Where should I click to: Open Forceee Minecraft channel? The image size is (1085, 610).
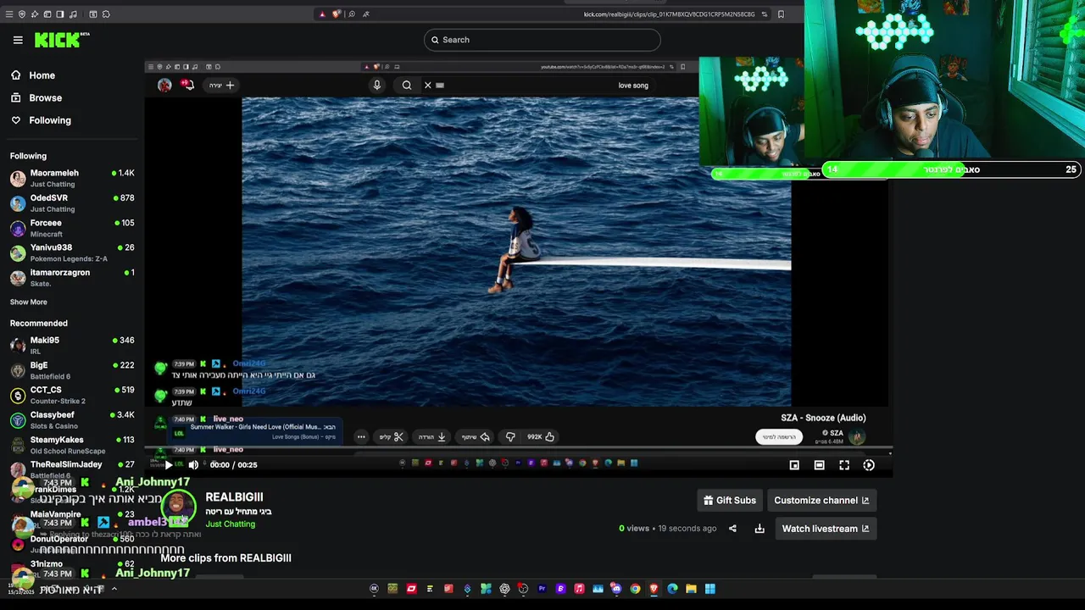click(x=72, y=228)
